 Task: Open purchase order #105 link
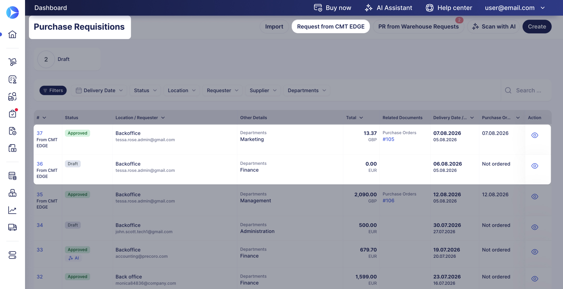388,139
